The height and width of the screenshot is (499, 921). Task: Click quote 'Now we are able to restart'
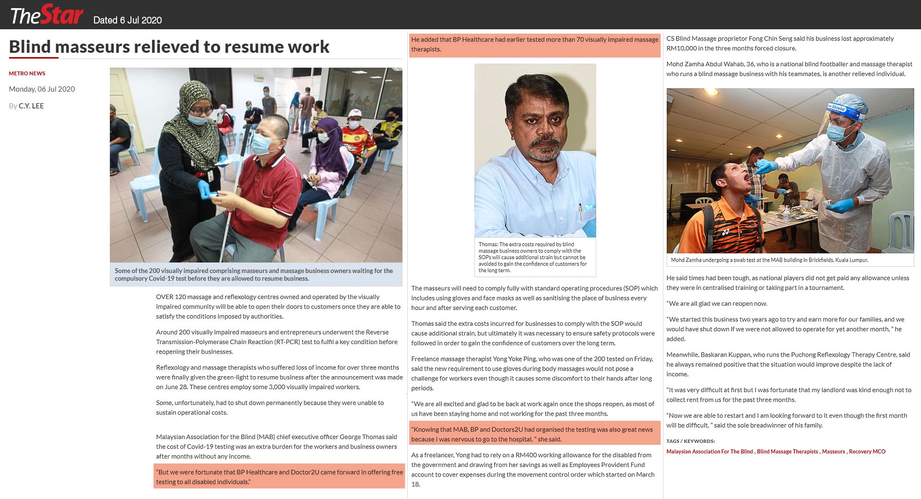787,420
